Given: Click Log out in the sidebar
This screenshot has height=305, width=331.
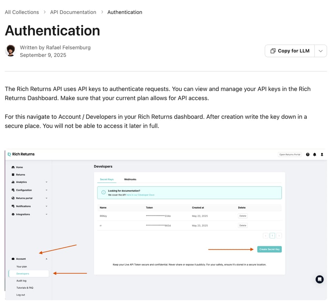Looking at the screenshot, I should click(x=21, y=295).
